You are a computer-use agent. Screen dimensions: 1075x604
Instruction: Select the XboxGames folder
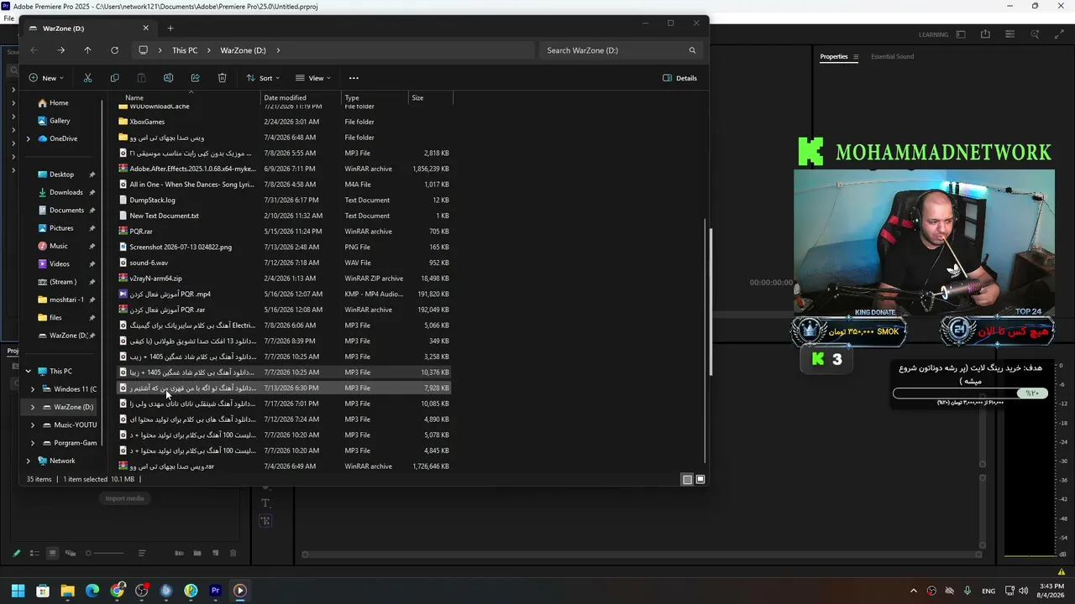tap(147, 122)
